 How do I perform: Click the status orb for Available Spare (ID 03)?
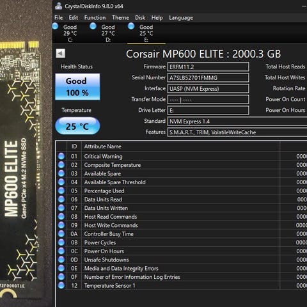tap(61, 173)
